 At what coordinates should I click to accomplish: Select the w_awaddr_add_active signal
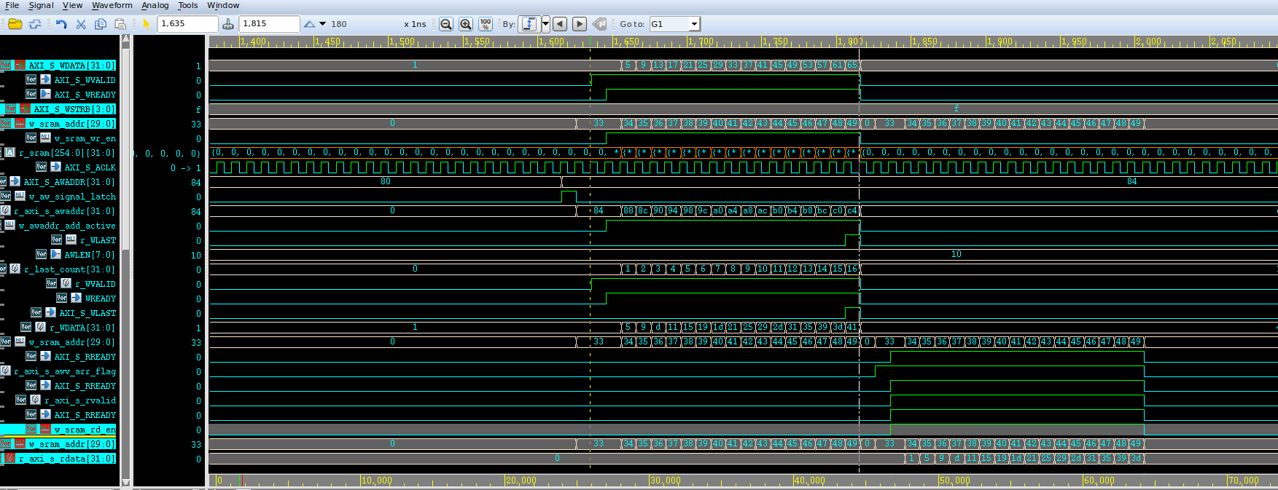(67, 225)
